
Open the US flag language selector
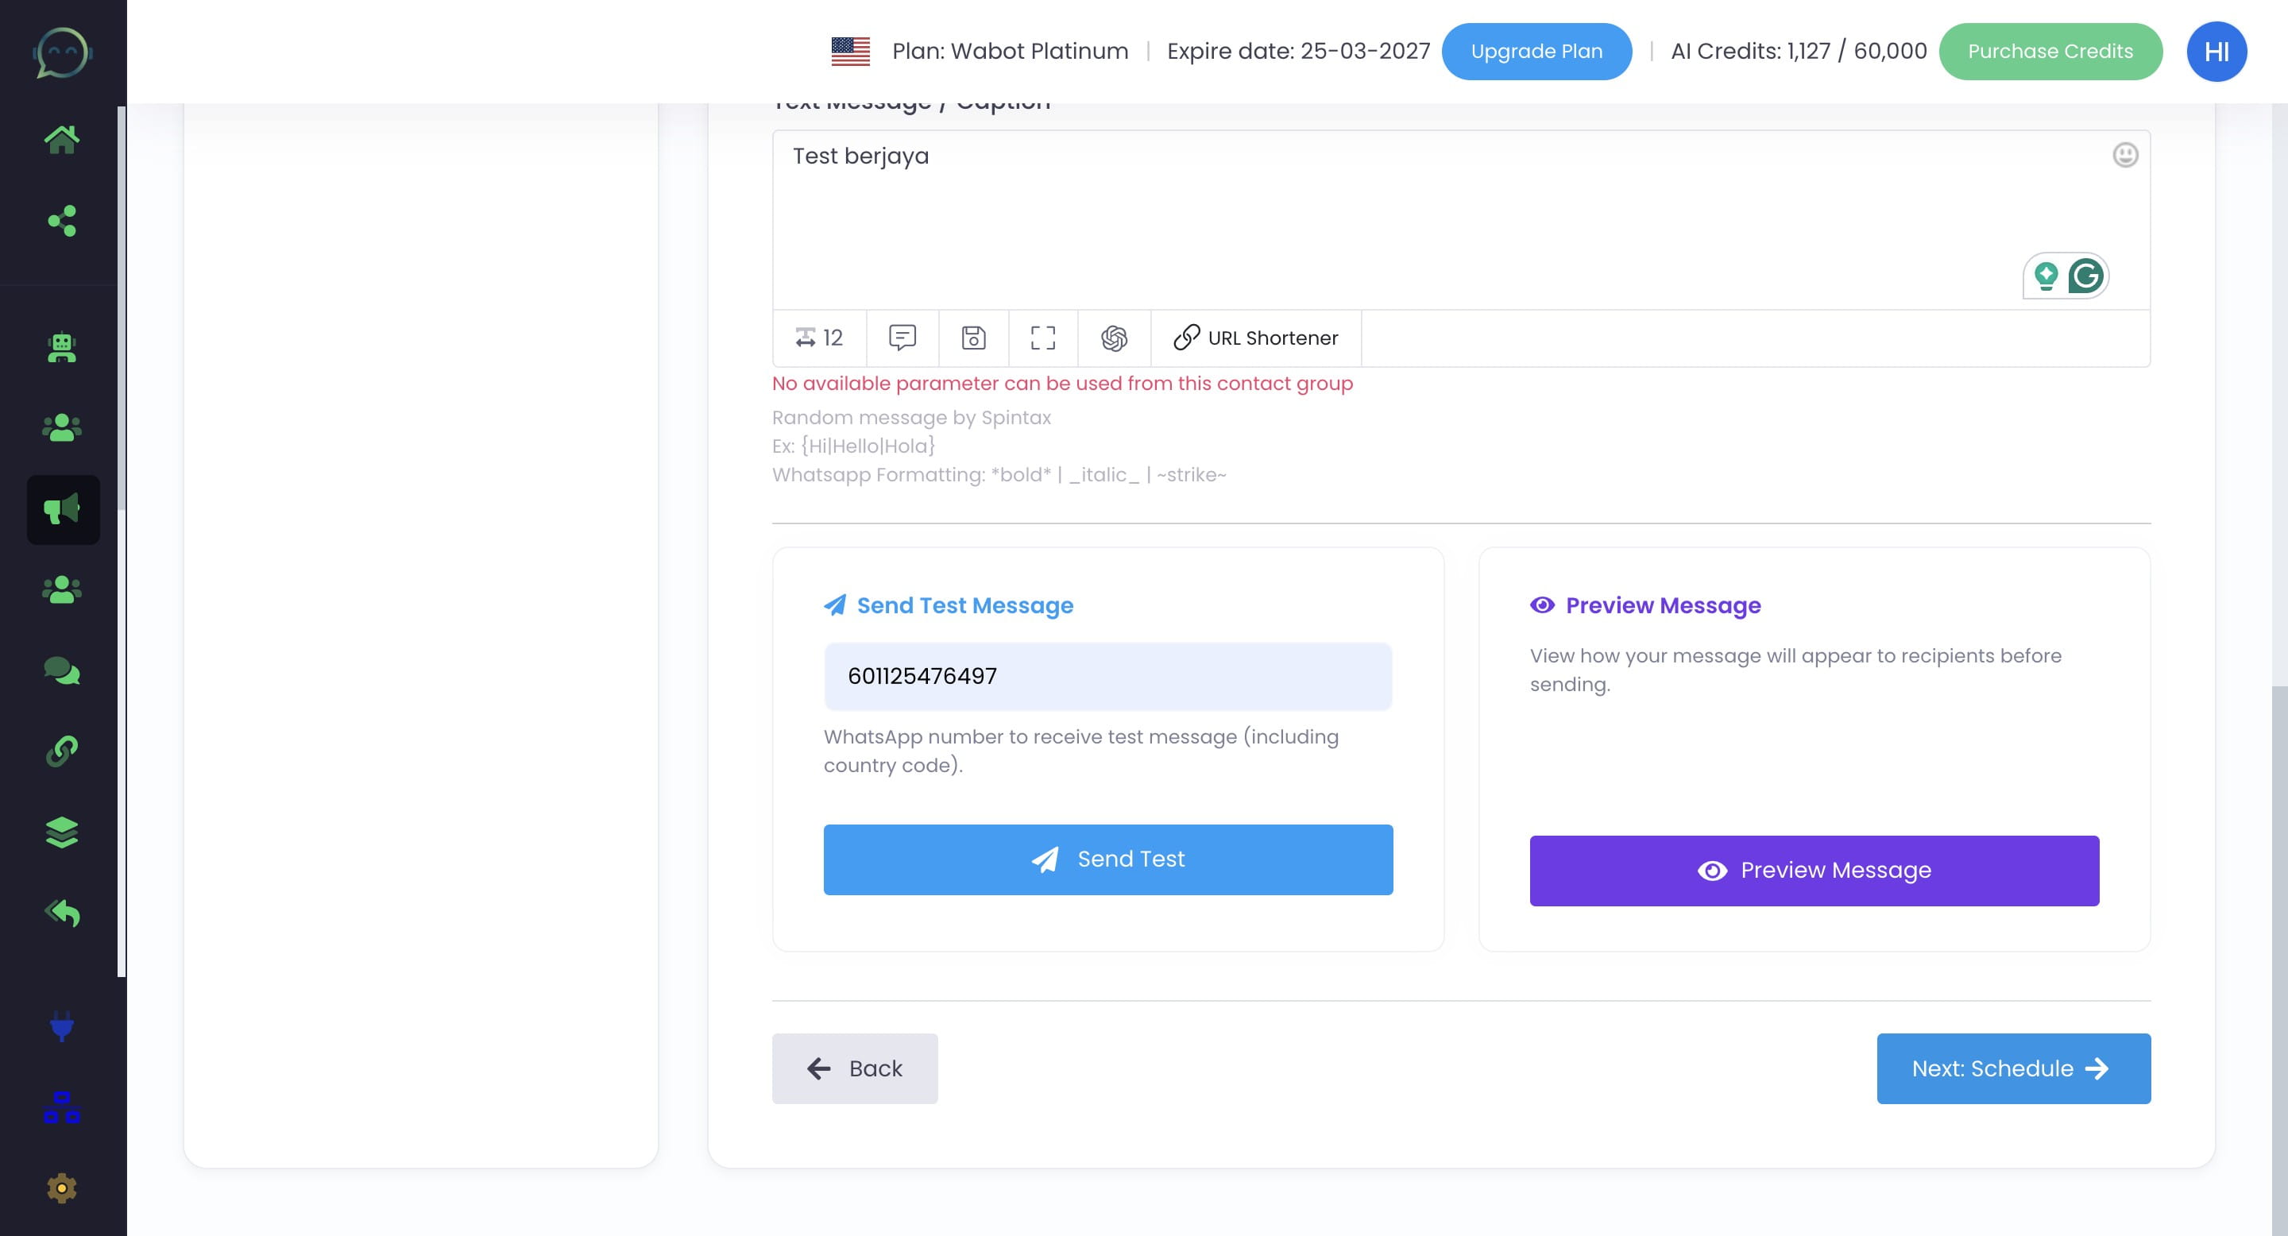point(850,52)
